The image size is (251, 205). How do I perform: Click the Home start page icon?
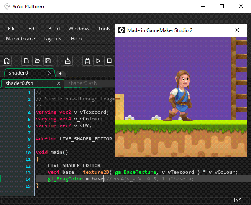7,61
